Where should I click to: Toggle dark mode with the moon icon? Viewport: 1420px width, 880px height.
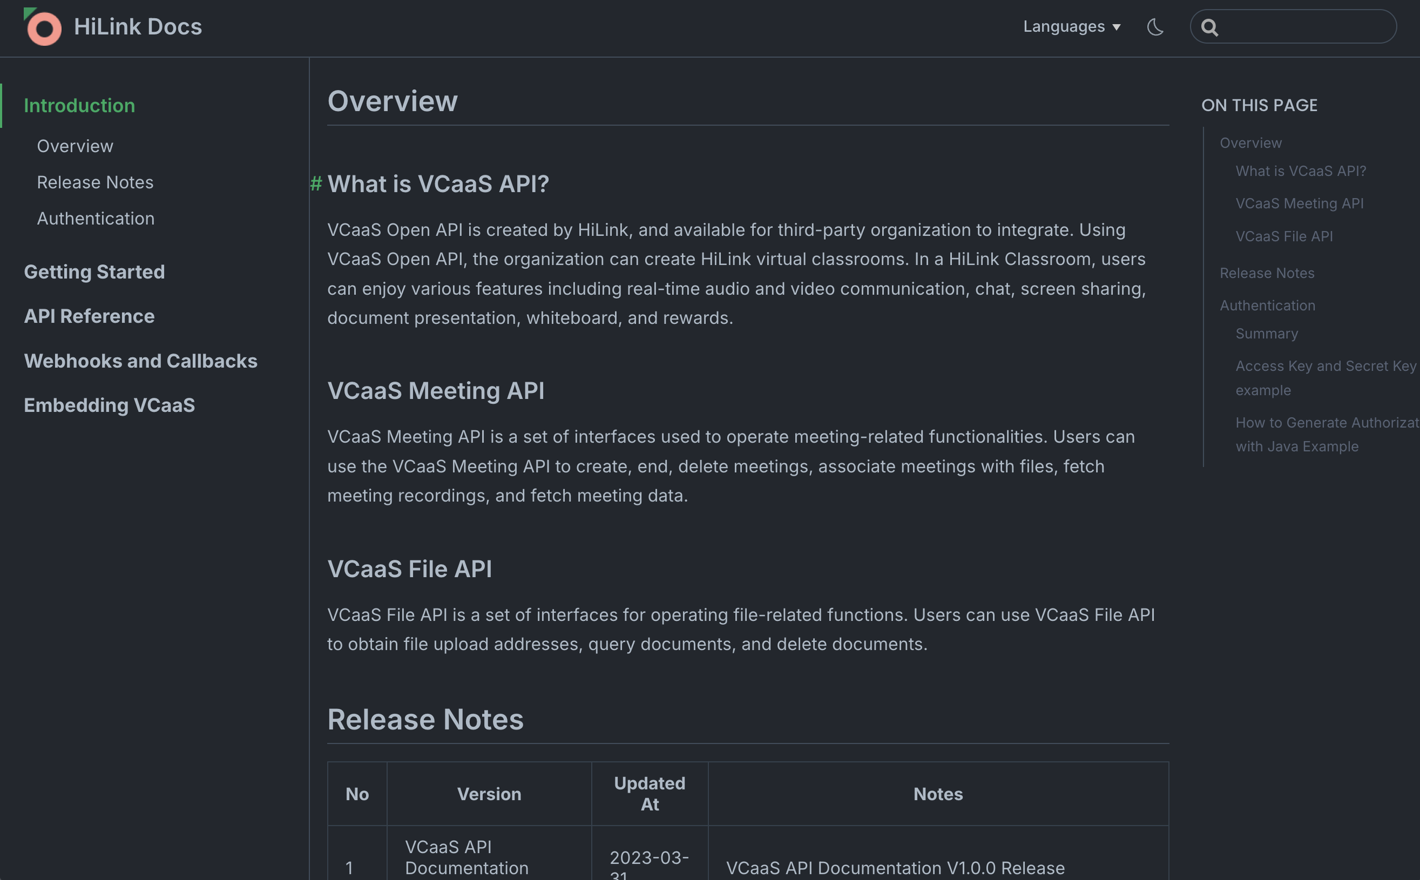pyautogui.click(x=1155, y=27)
